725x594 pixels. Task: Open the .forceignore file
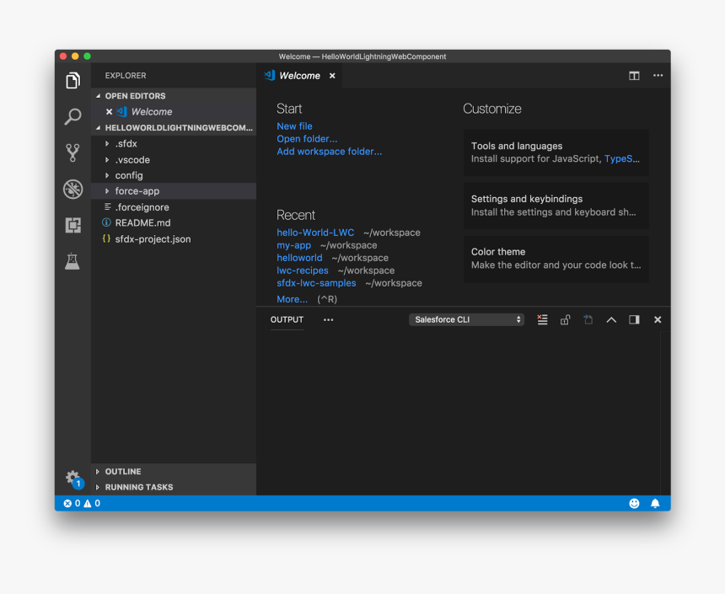pyautogui.click(x=174, y=207)
